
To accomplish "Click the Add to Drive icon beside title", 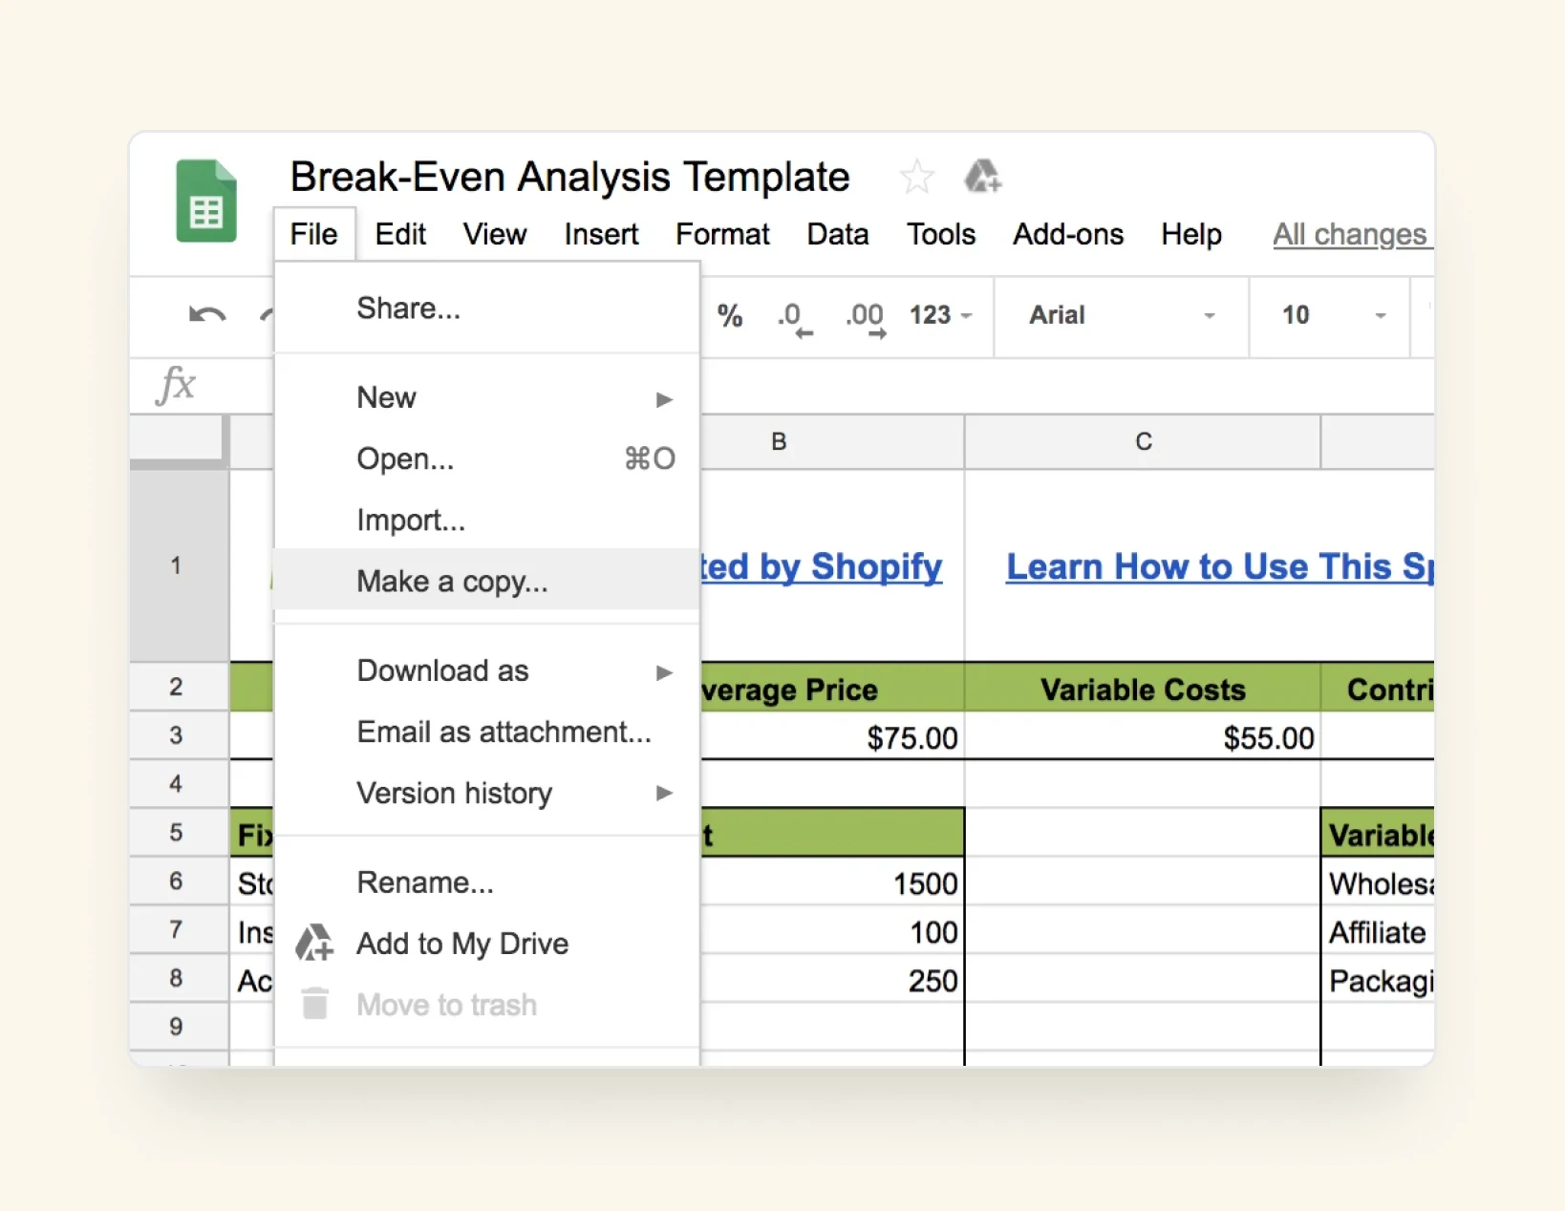I will [x=982, y=177].
